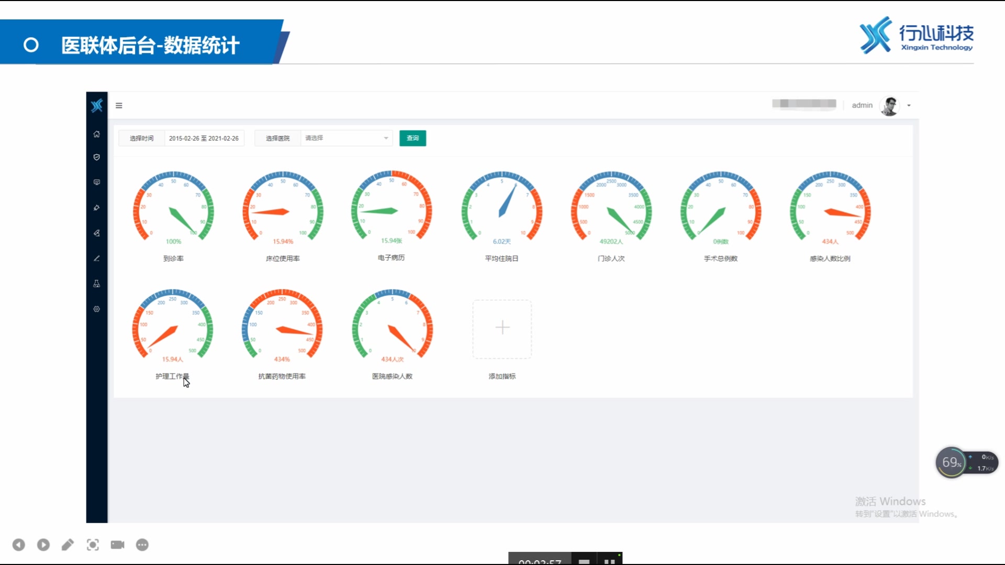1005x565 pixels.
Task: Click the 到诊率 gauge chart
Action: coord(173,207)
